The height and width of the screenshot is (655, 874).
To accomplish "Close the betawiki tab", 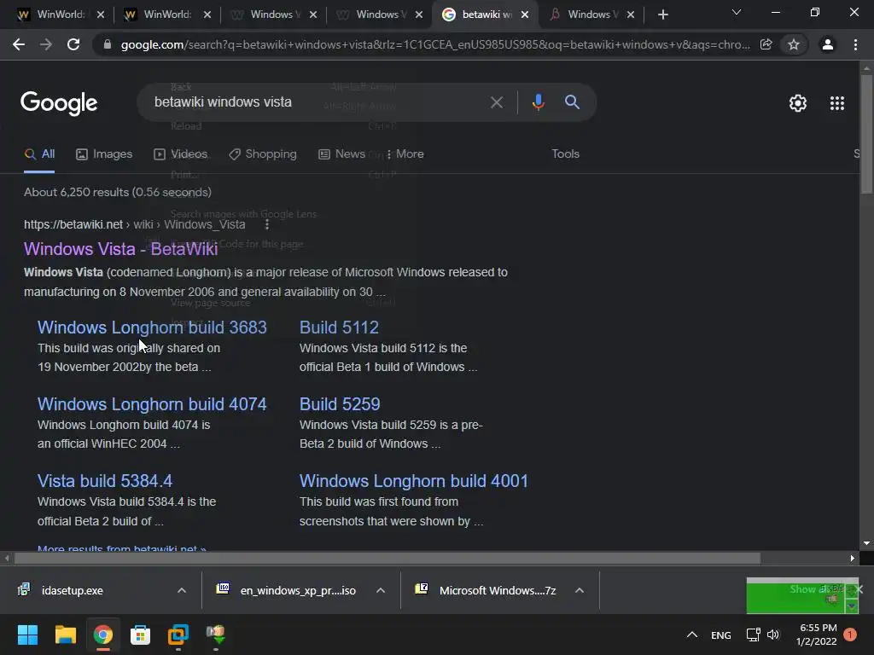I will pos(525,14).
